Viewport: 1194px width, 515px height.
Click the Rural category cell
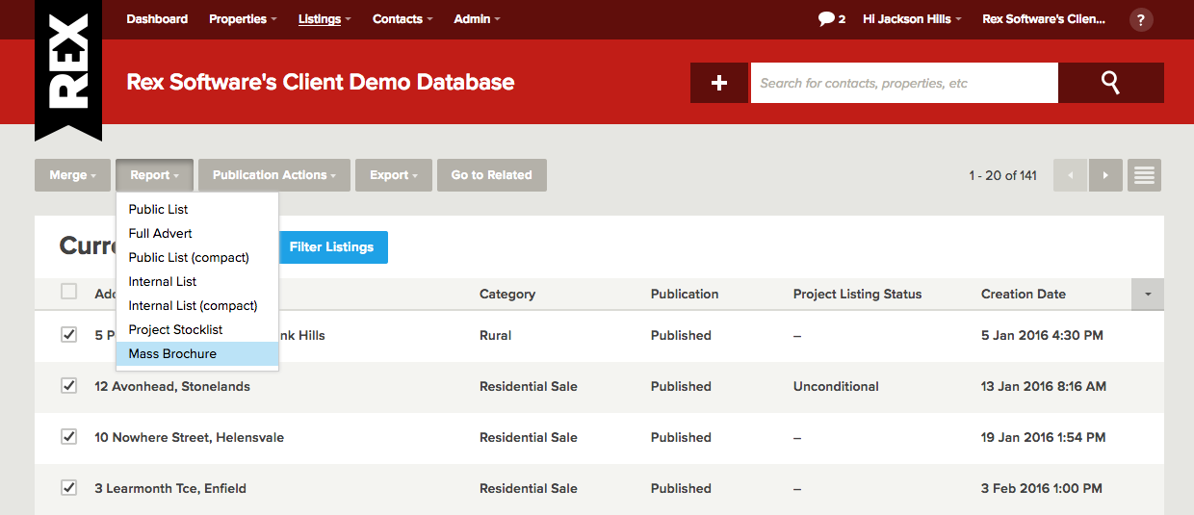pos(496,335)
